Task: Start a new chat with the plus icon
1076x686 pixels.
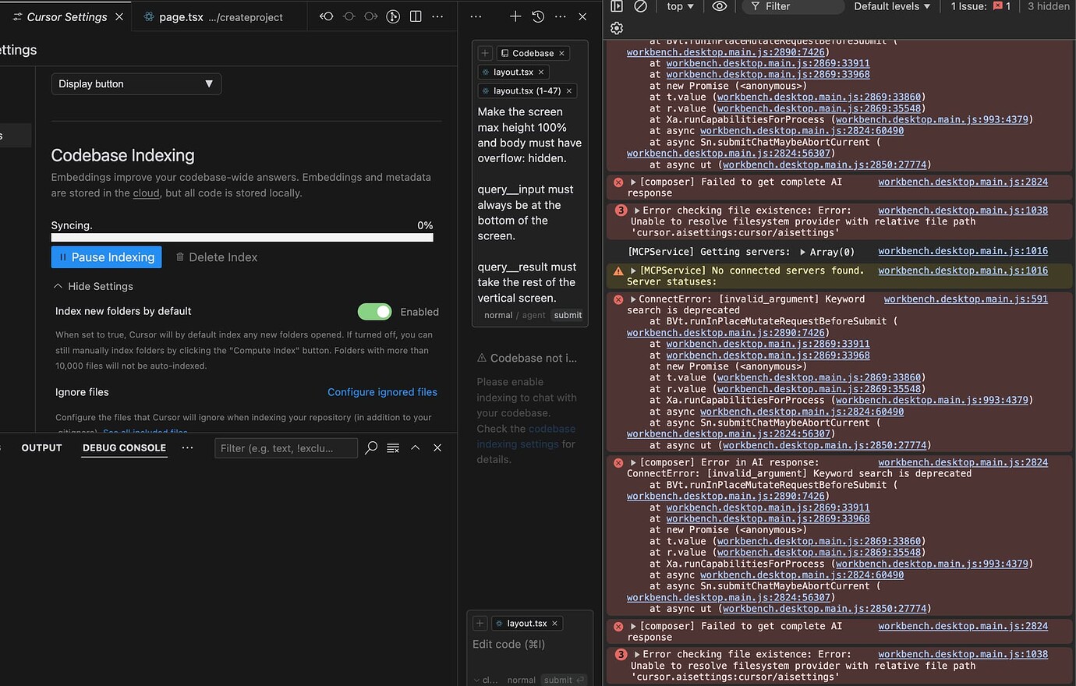Action: 515,16
